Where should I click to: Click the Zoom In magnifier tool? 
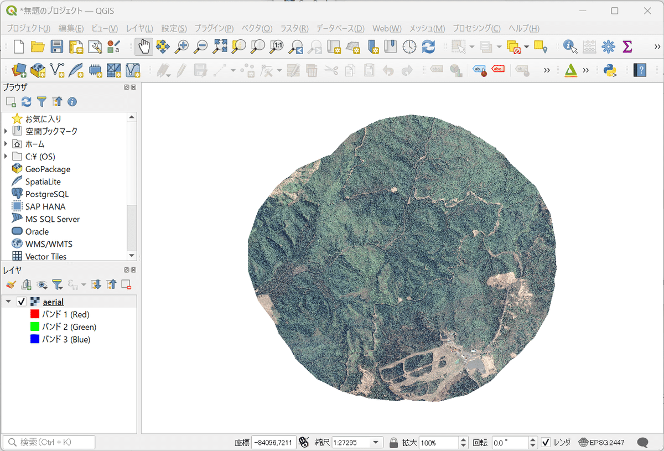point(181,47)
